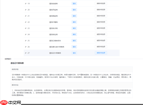Select disease name 番茄叶霉病 in row 22

pyautogui.click(x=53, y=22)
